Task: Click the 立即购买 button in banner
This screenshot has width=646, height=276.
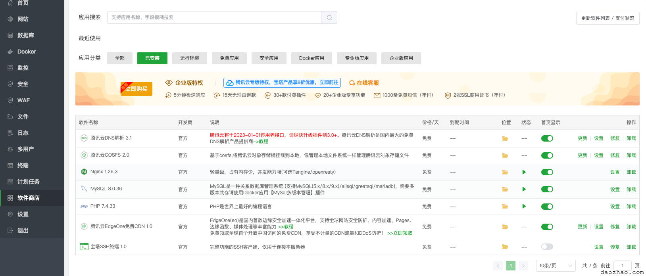Action: (x=137, y=89)
